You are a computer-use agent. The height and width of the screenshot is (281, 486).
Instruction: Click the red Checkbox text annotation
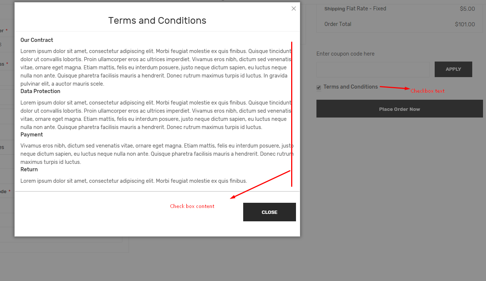click(x=428, y=91)
